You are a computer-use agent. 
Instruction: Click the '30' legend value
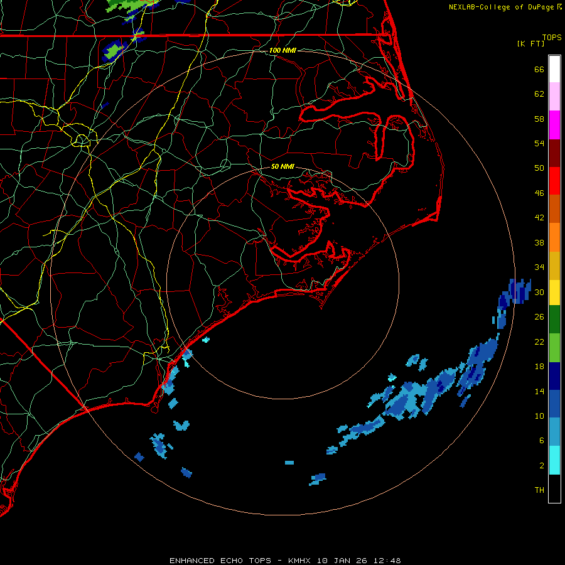pyautogui.click(x=539, y=292)
